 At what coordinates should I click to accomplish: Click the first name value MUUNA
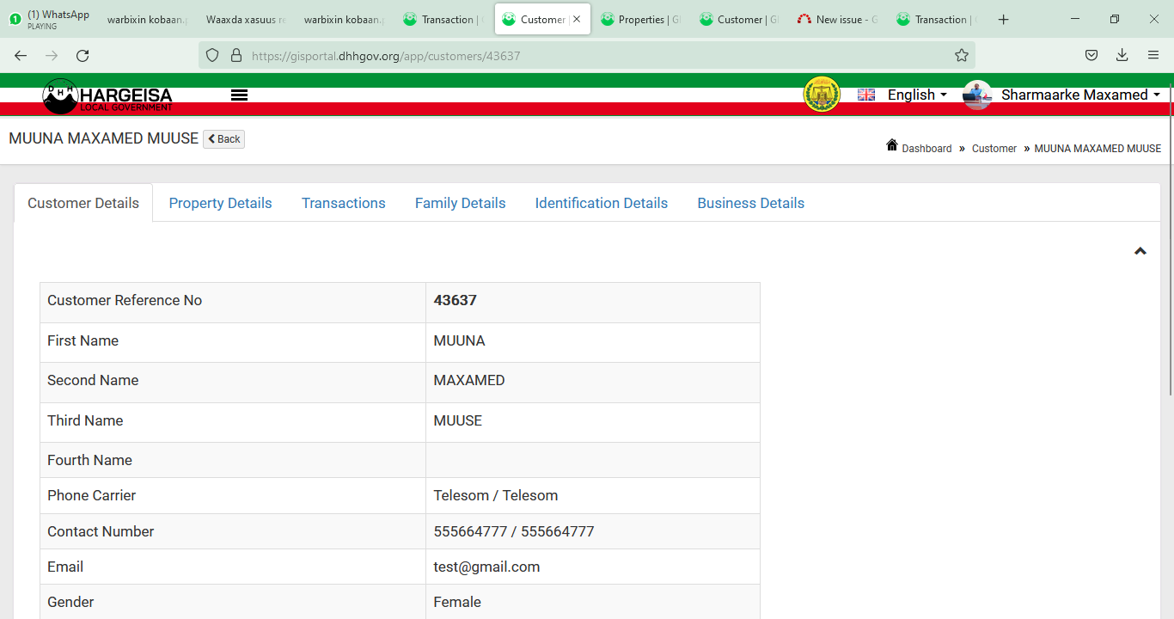pos(459,340)
